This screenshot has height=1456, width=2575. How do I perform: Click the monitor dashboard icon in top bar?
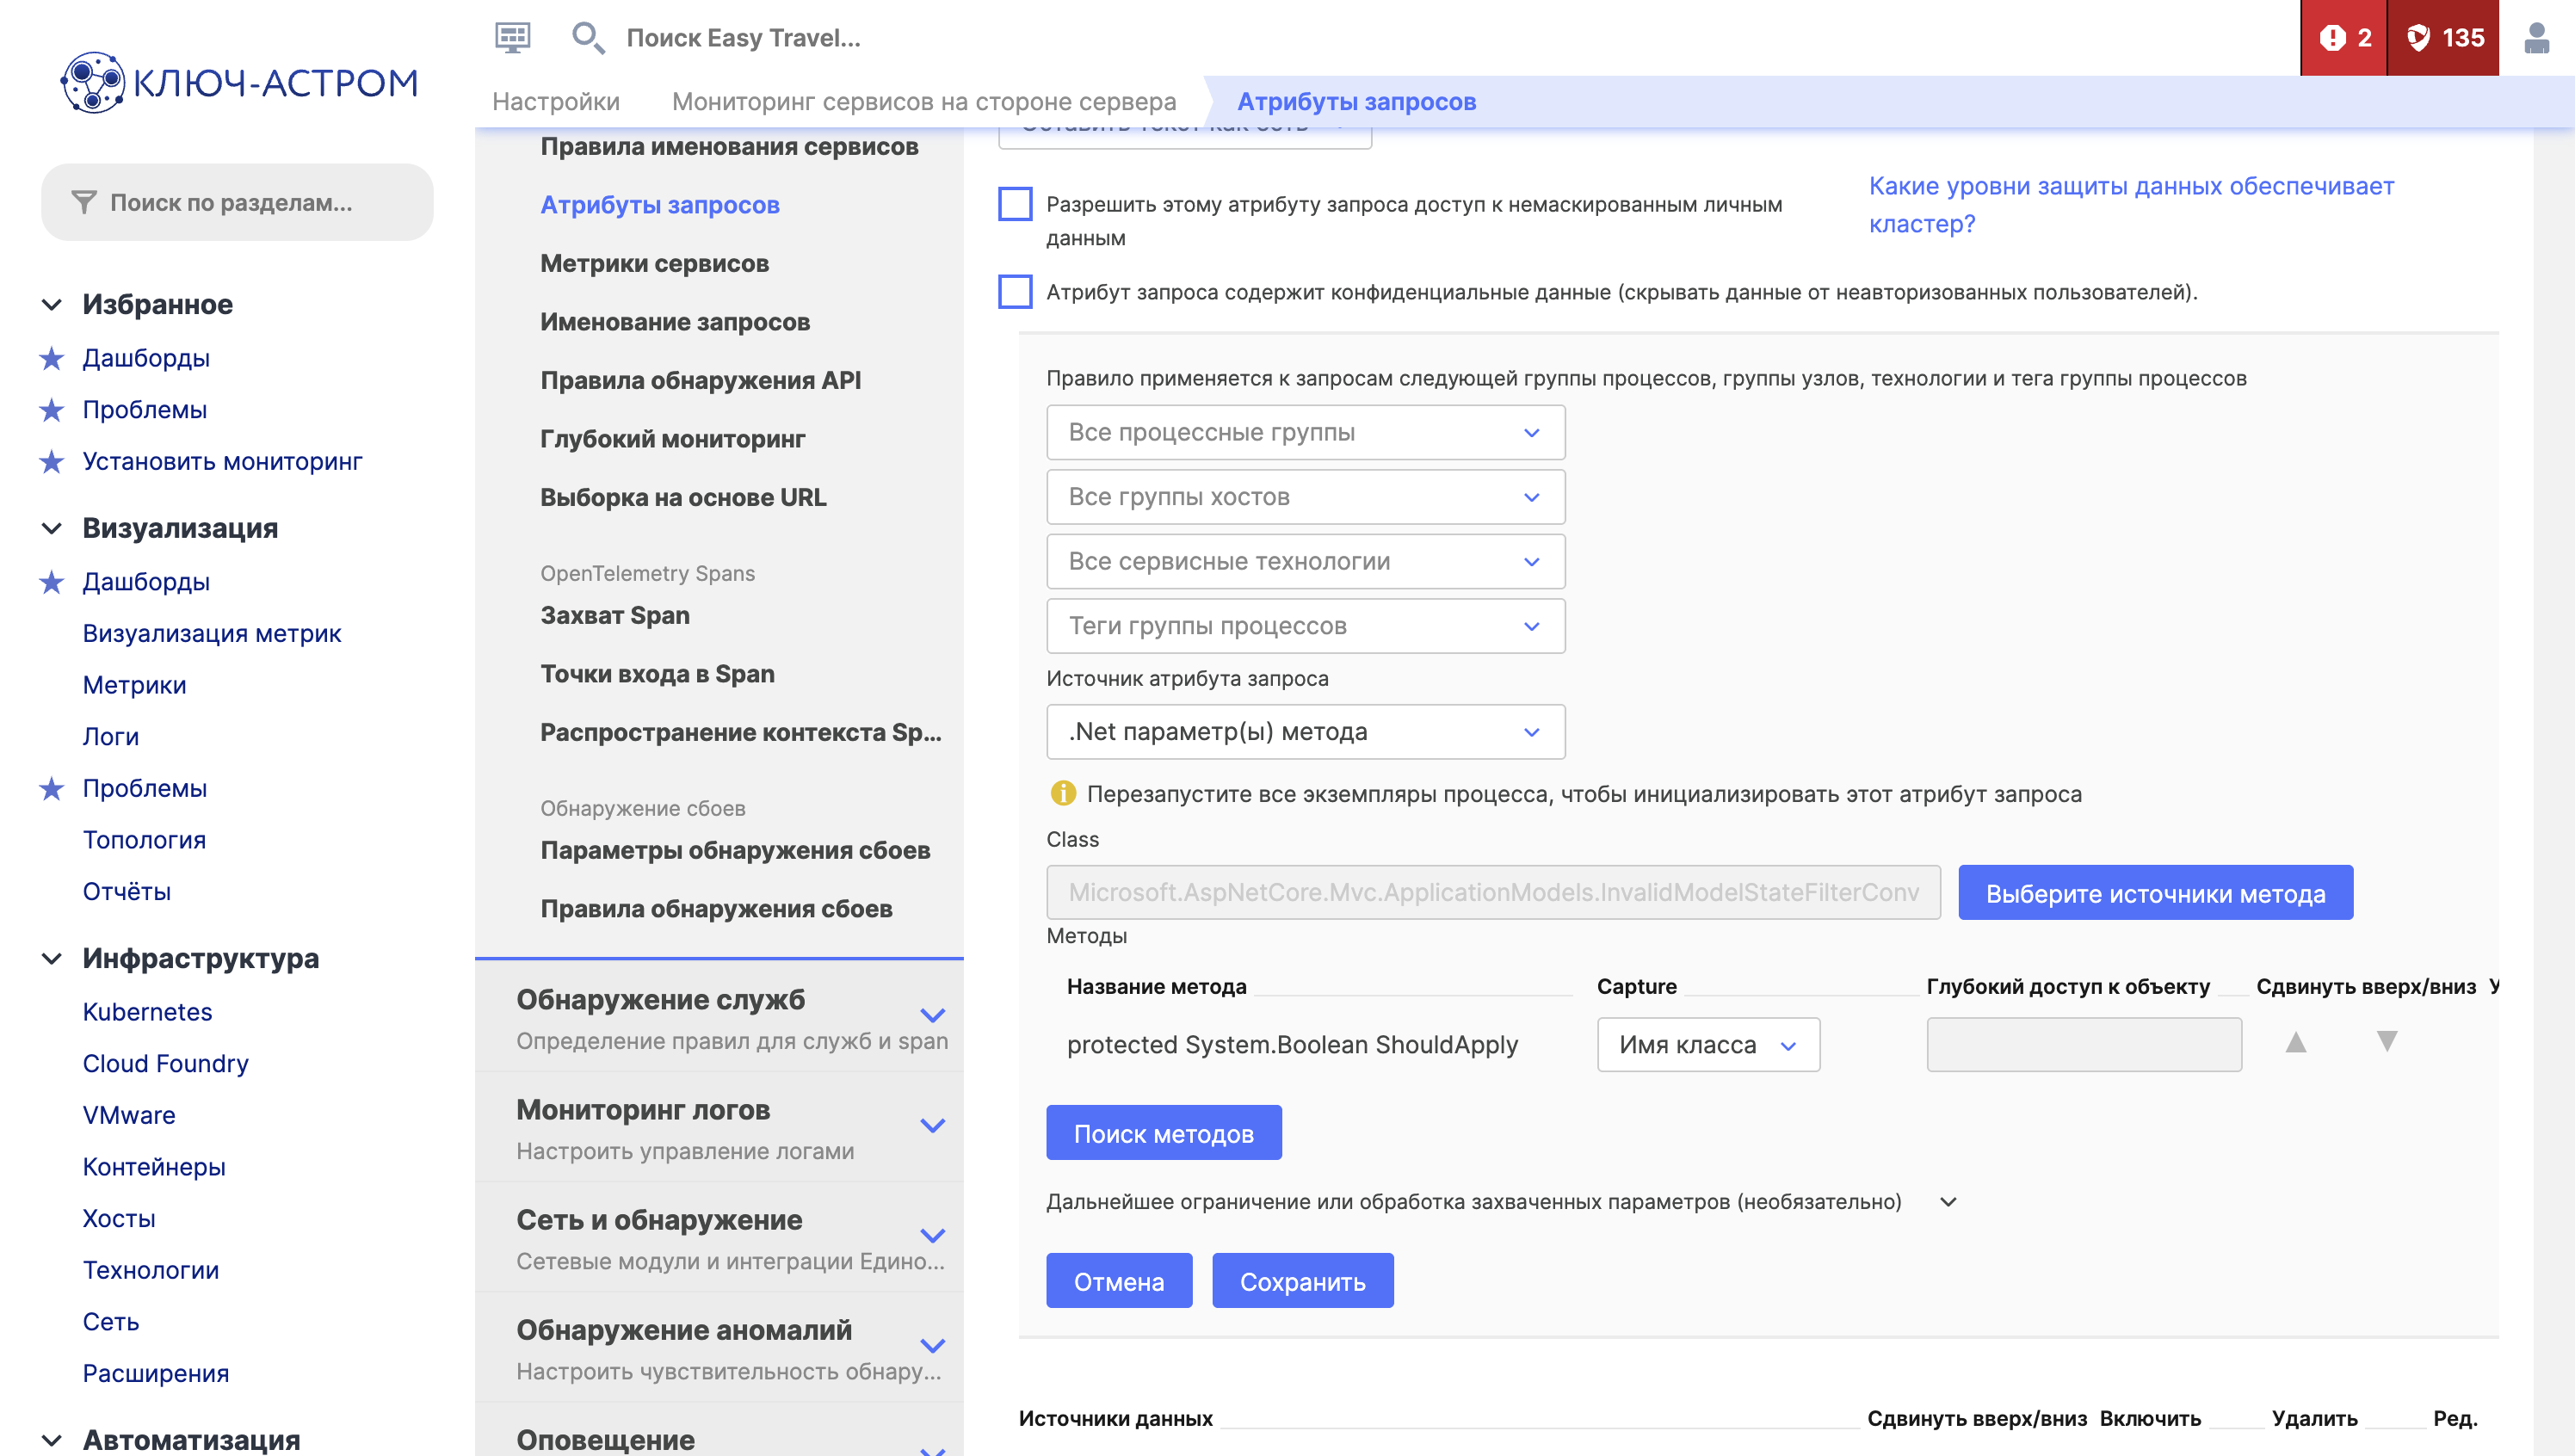click(513, 38)
